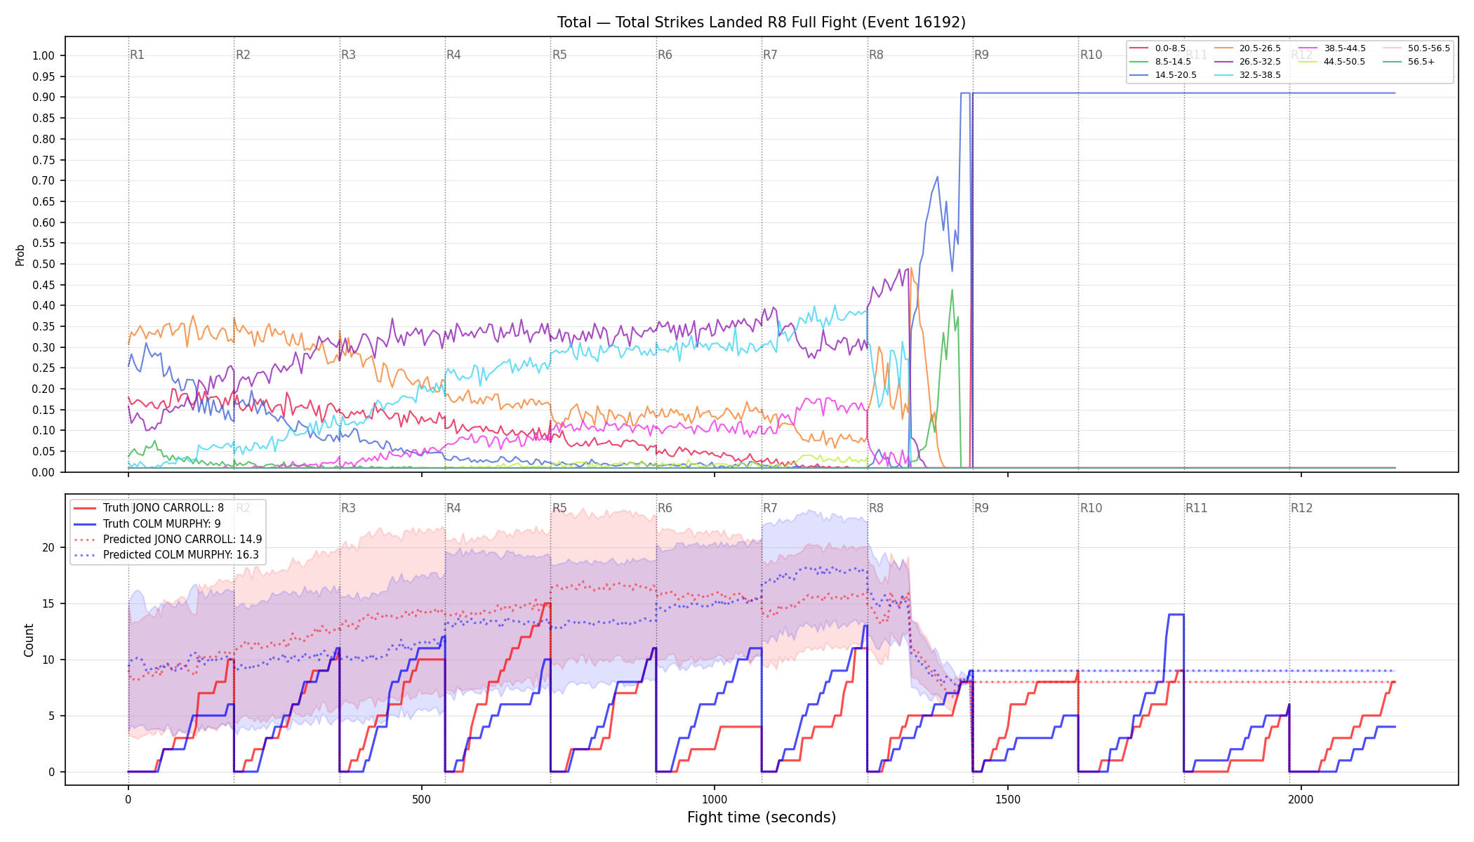The image size is (1474, 842).
Task: Click the solid red line sample beside Truth JONO CARROLL
Action: tap(86, 508)
